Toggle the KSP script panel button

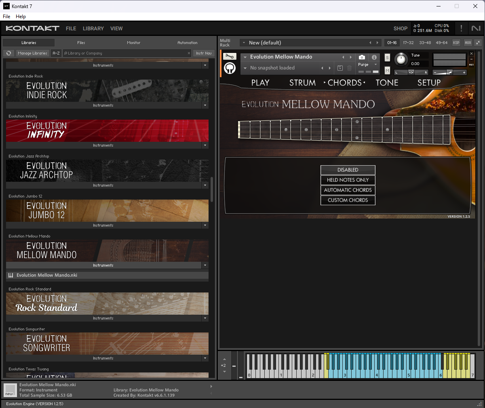pyautogui.click(x=456, y=42)
